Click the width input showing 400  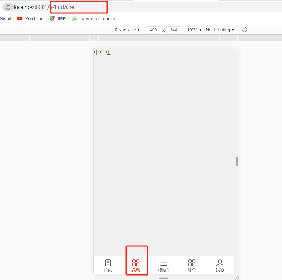[x=153, y=30]
